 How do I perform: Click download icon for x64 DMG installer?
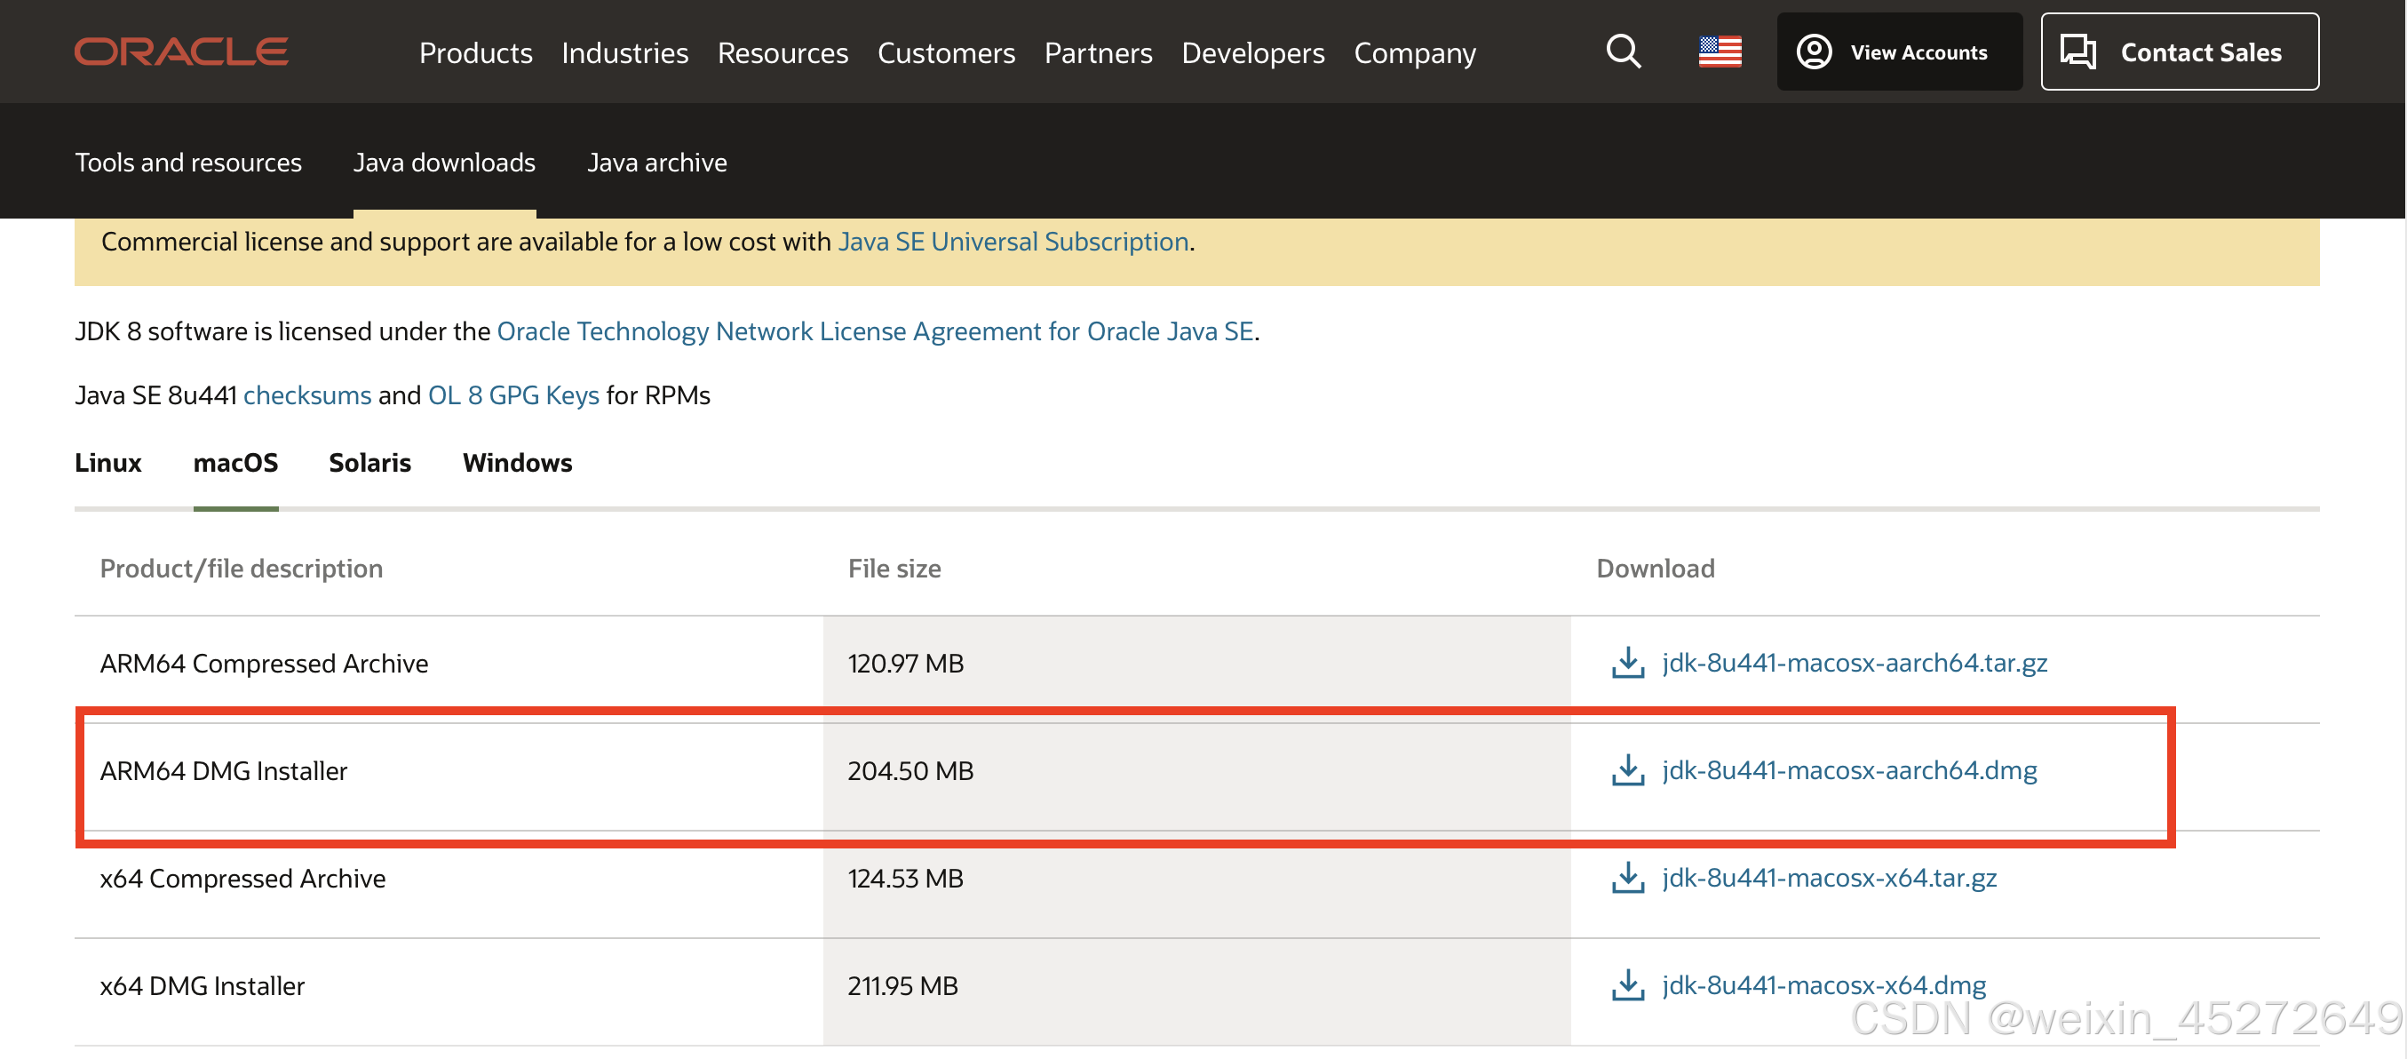[1628, 985]
